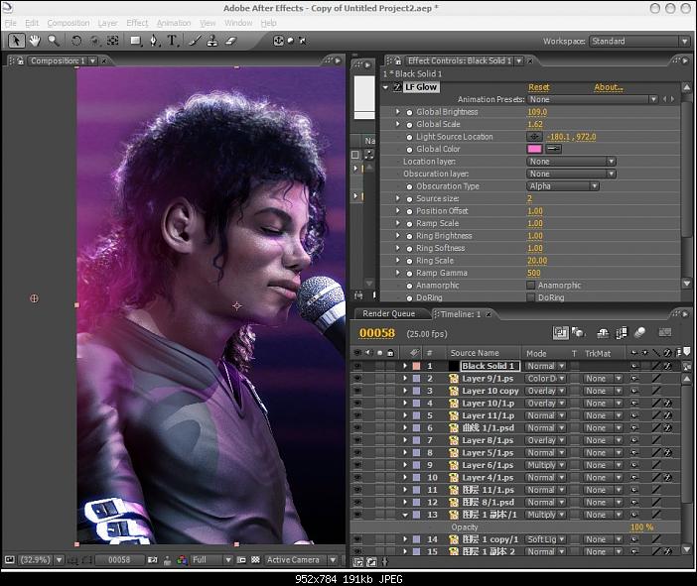Toggle the Transparency Grid icon
697x586 pixels.
pos(255,560)
